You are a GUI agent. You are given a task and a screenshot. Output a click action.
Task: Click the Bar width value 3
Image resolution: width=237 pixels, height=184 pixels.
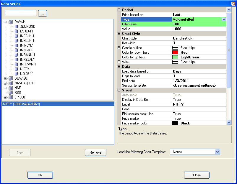199,43
